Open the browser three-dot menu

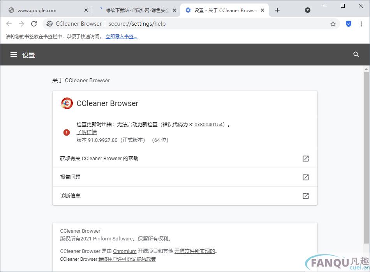tap(361, 24)
